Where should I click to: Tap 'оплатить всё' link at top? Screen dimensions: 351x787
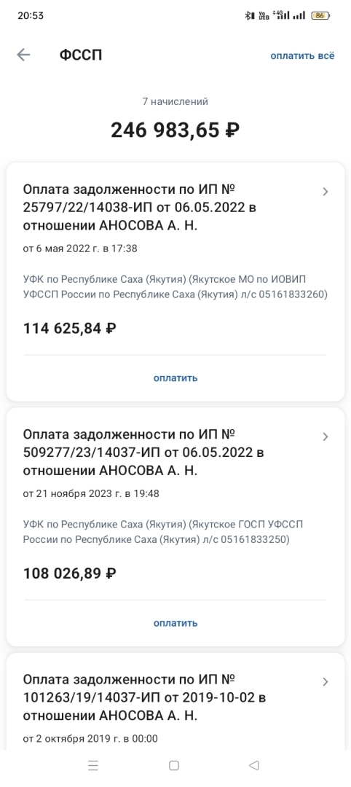pos(302,55)
